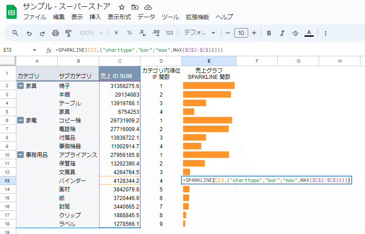Screen dimensions: 365x234
Task: Select column A header
Action: 37,61
